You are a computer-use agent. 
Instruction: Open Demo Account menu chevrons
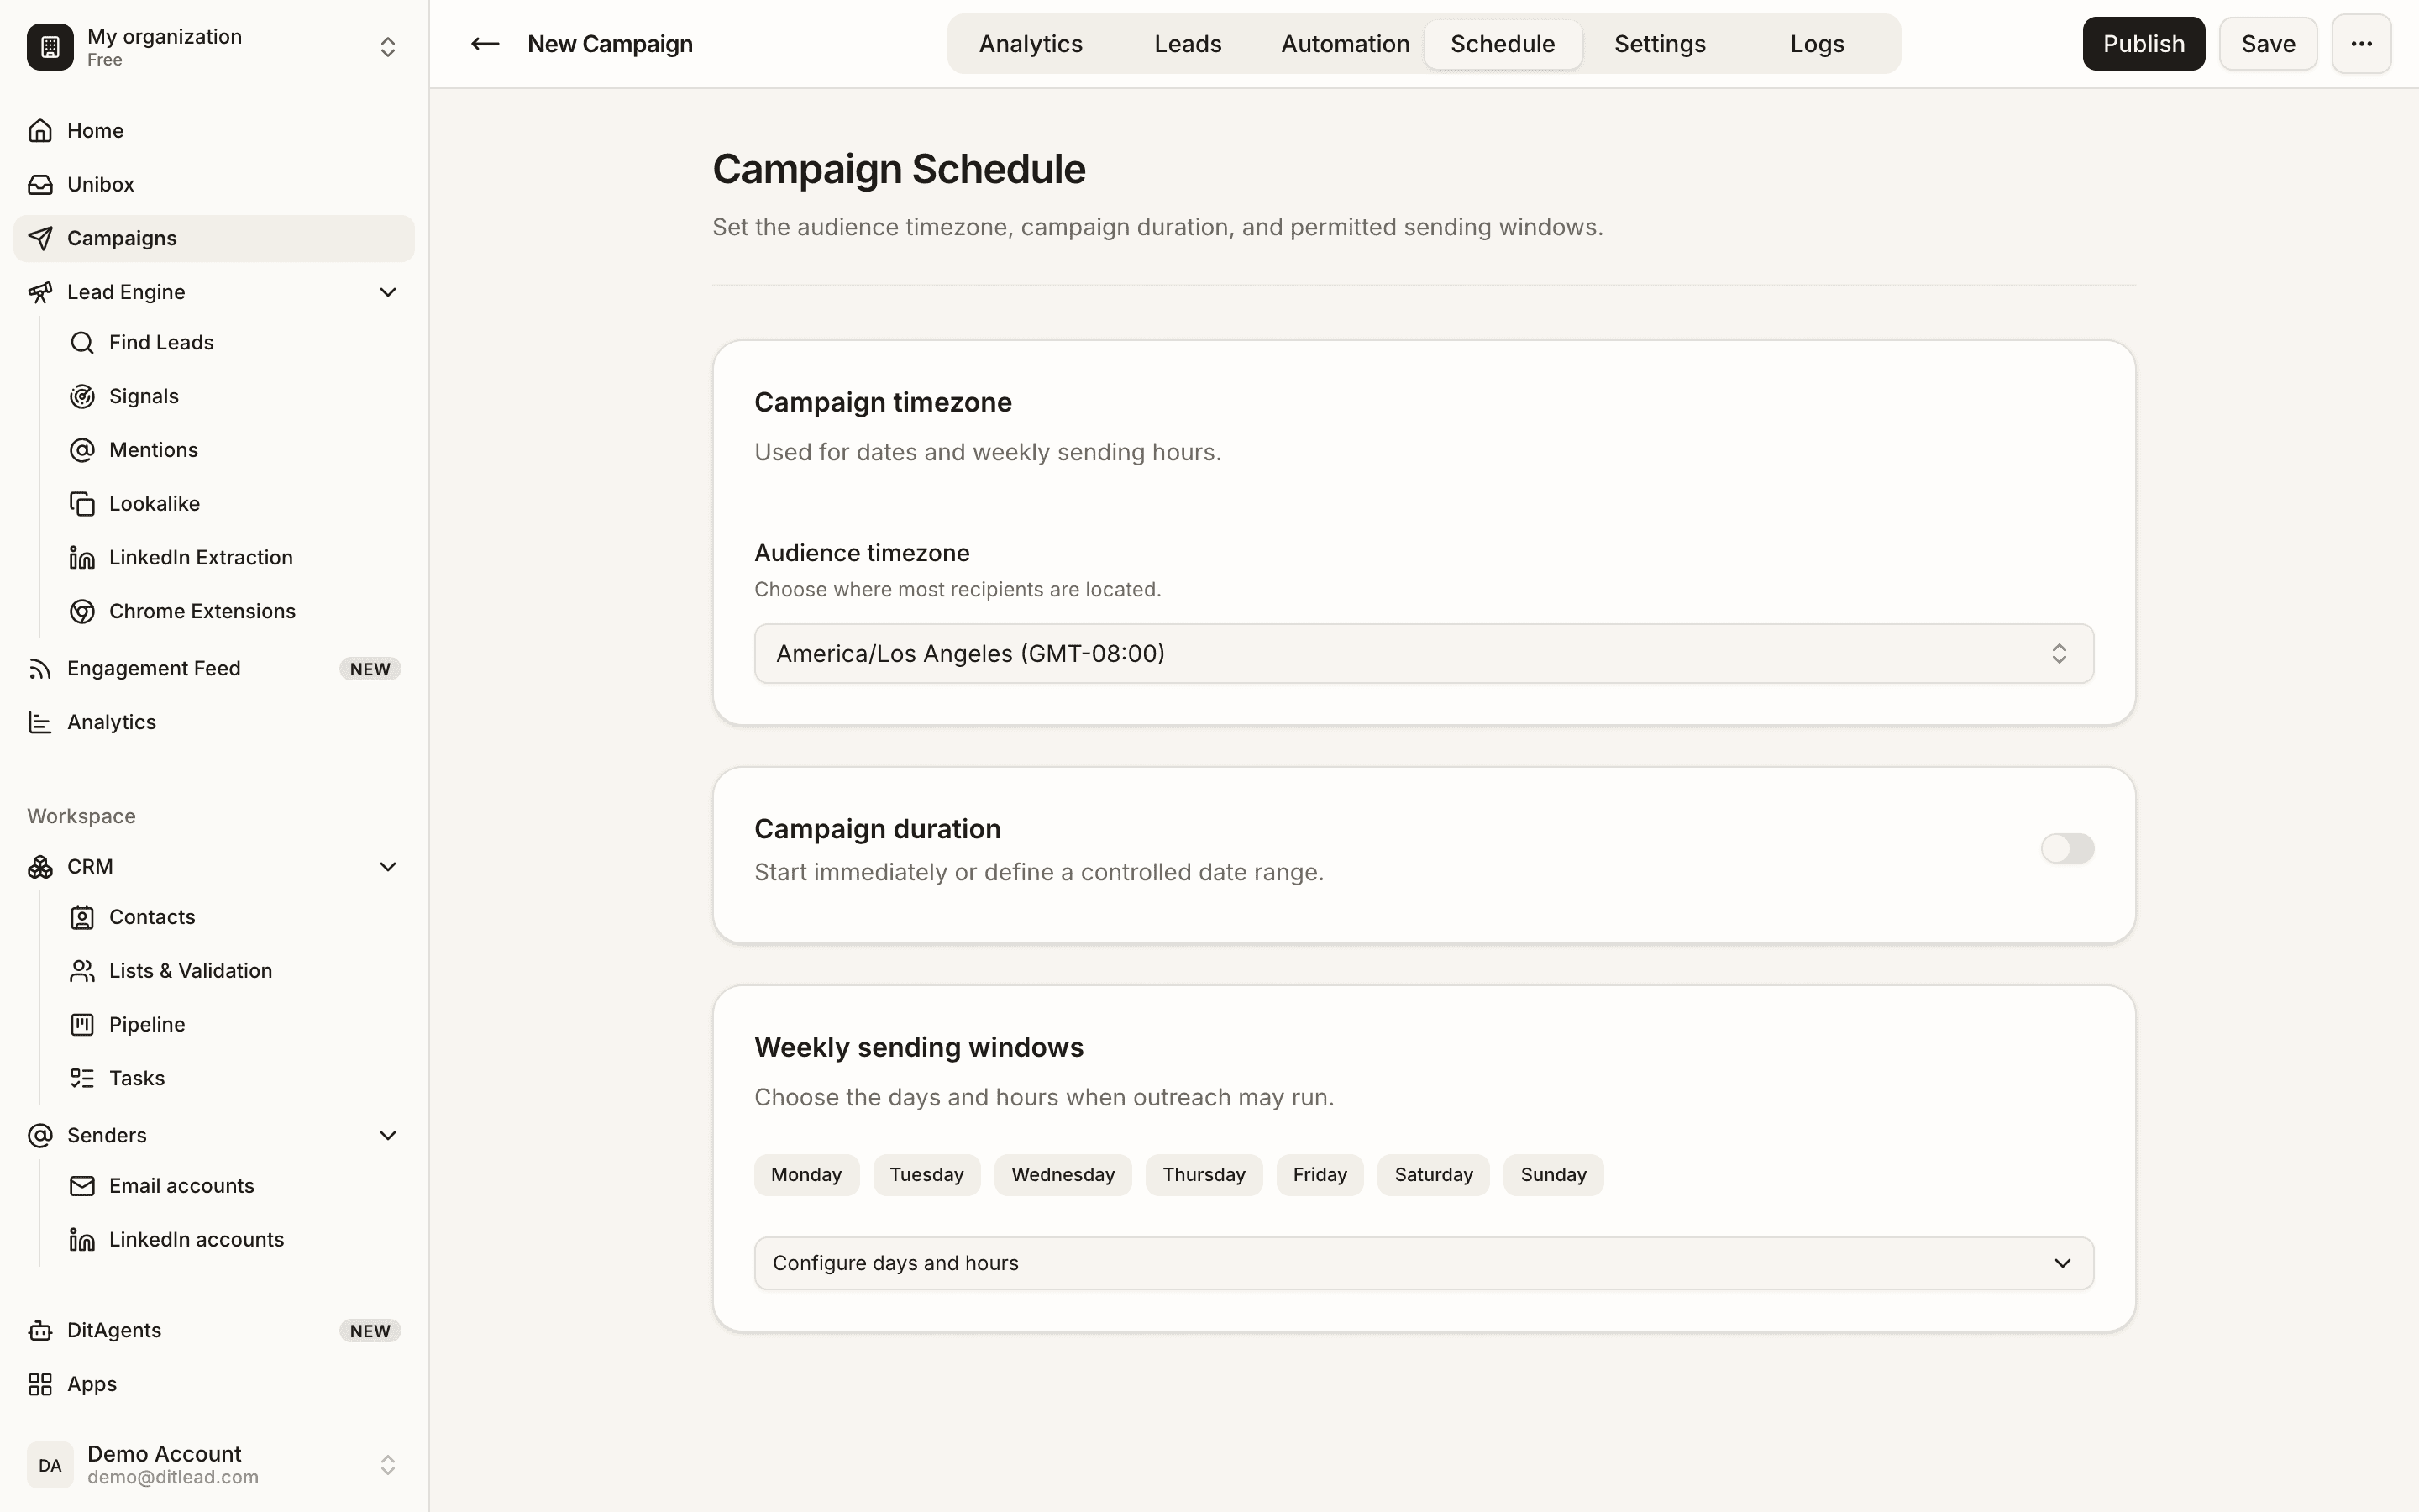(388, 1465)
